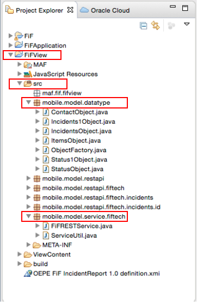Click the mobile.model.datatype package icon
The height and width of the screenshot is (302, 197).
point(37,102)
